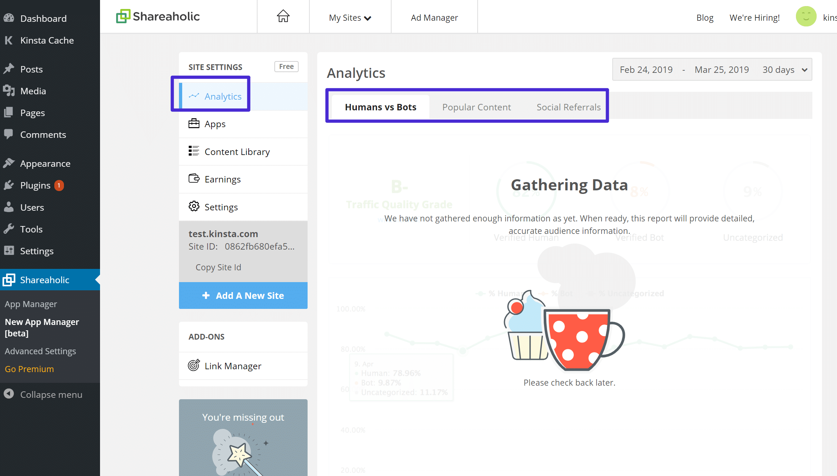Click the Social Referrals tab label

[x=568, y=106]
